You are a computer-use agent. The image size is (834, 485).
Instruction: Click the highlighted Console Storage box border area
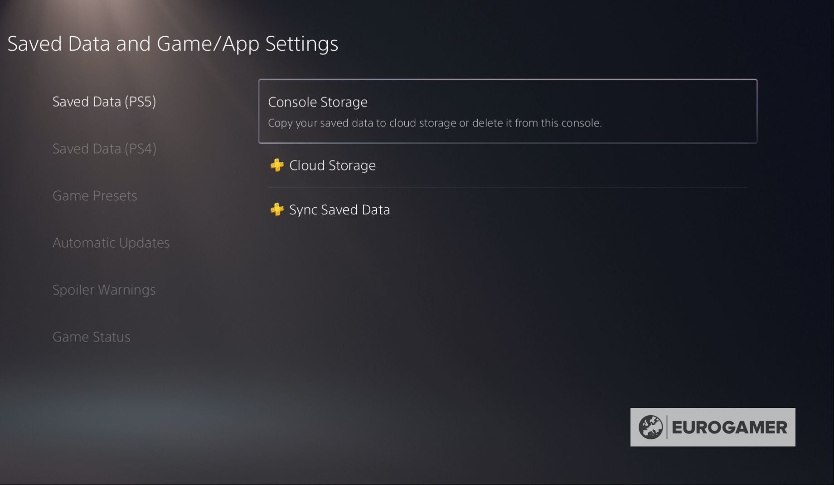click(508, 112)
